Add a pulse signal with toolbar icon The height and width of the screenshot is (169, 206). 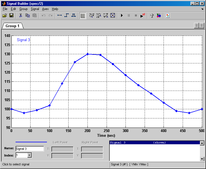(x=74, y=16)
